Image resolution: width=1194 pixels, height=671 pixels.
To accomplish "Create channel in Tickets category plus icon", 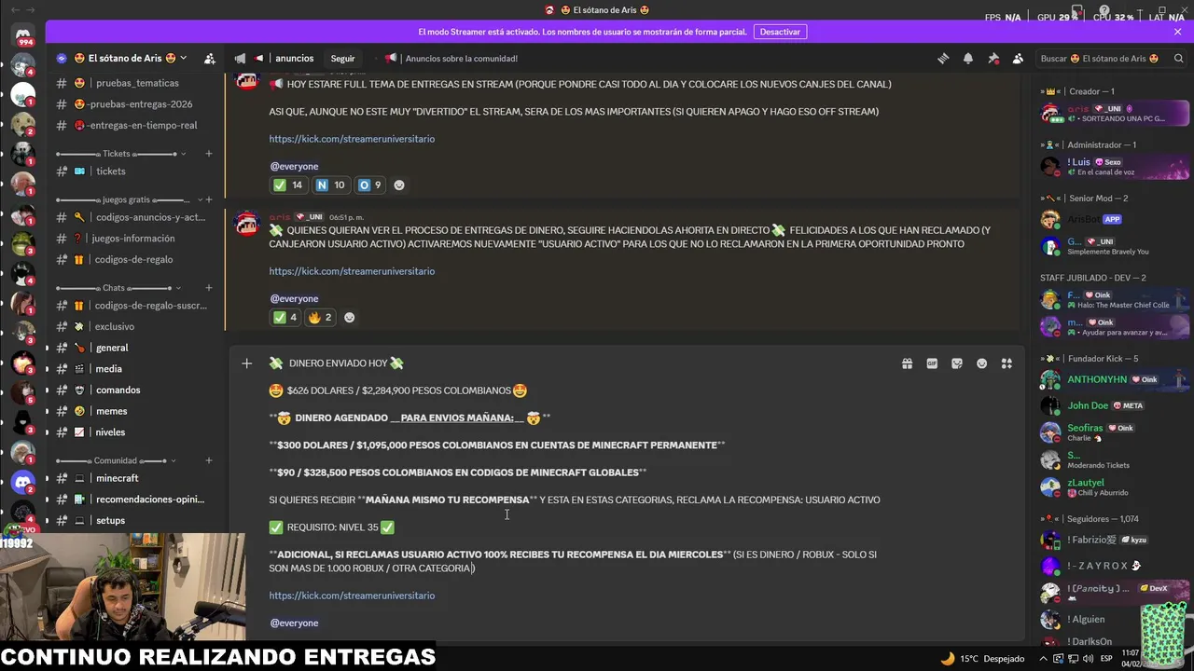I will pos(209,154).
